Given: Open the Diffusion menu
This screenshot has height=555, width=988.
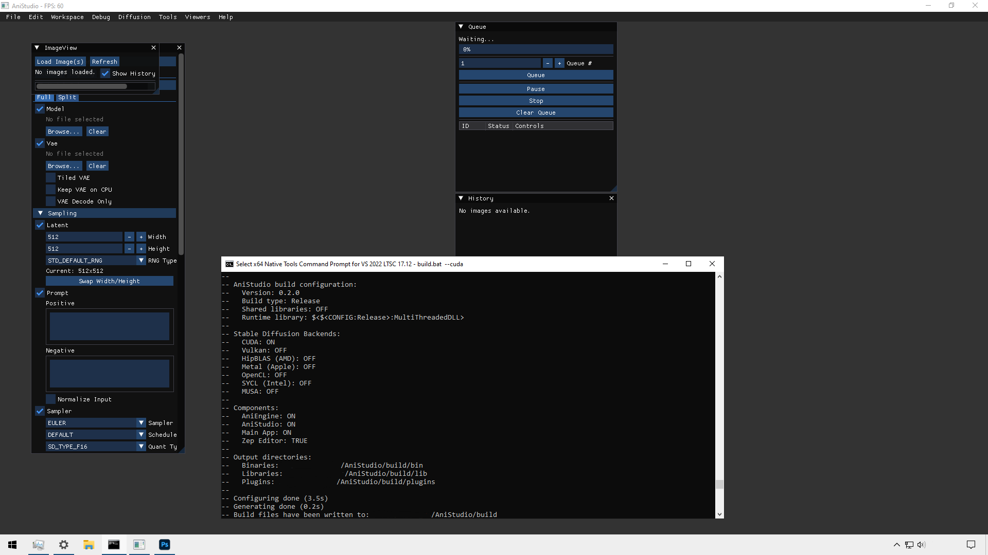Looking at the screenshot, I should tap(134, 17).
